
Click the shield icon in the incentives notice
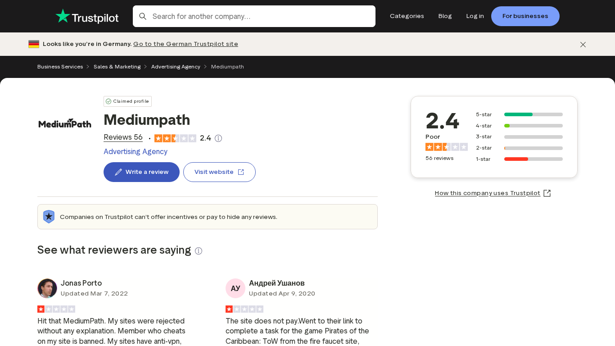tap(49, 217)
